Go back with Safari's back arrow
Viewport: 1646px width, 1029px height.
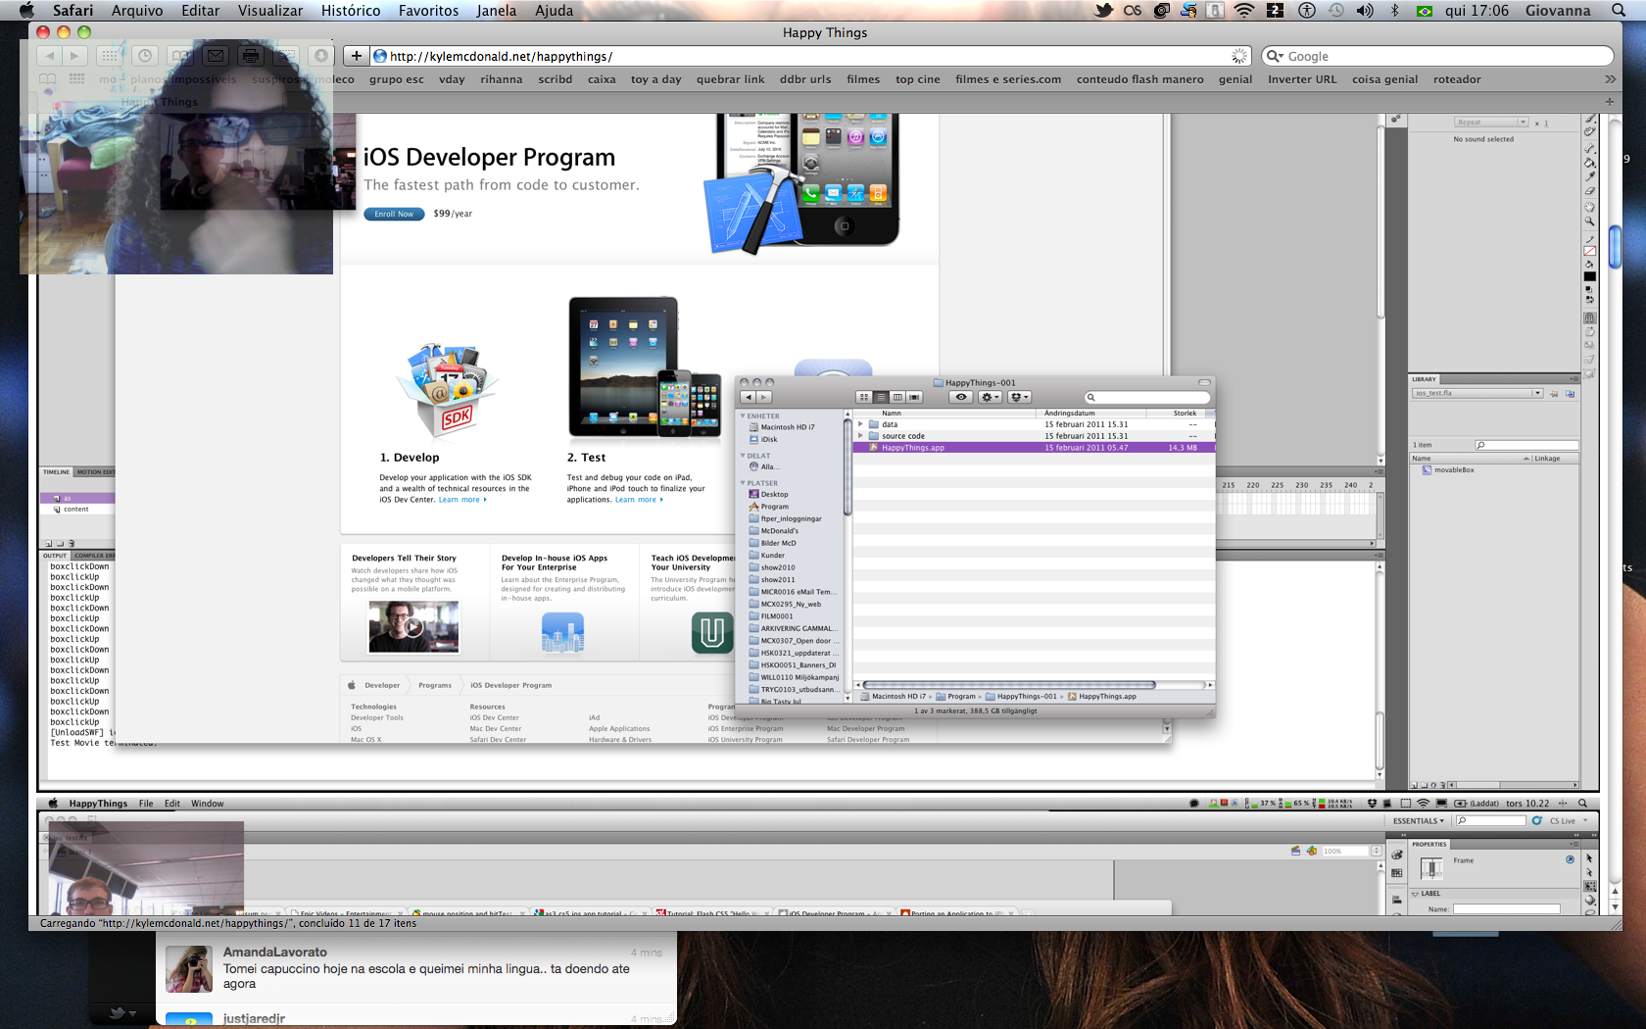50,56
